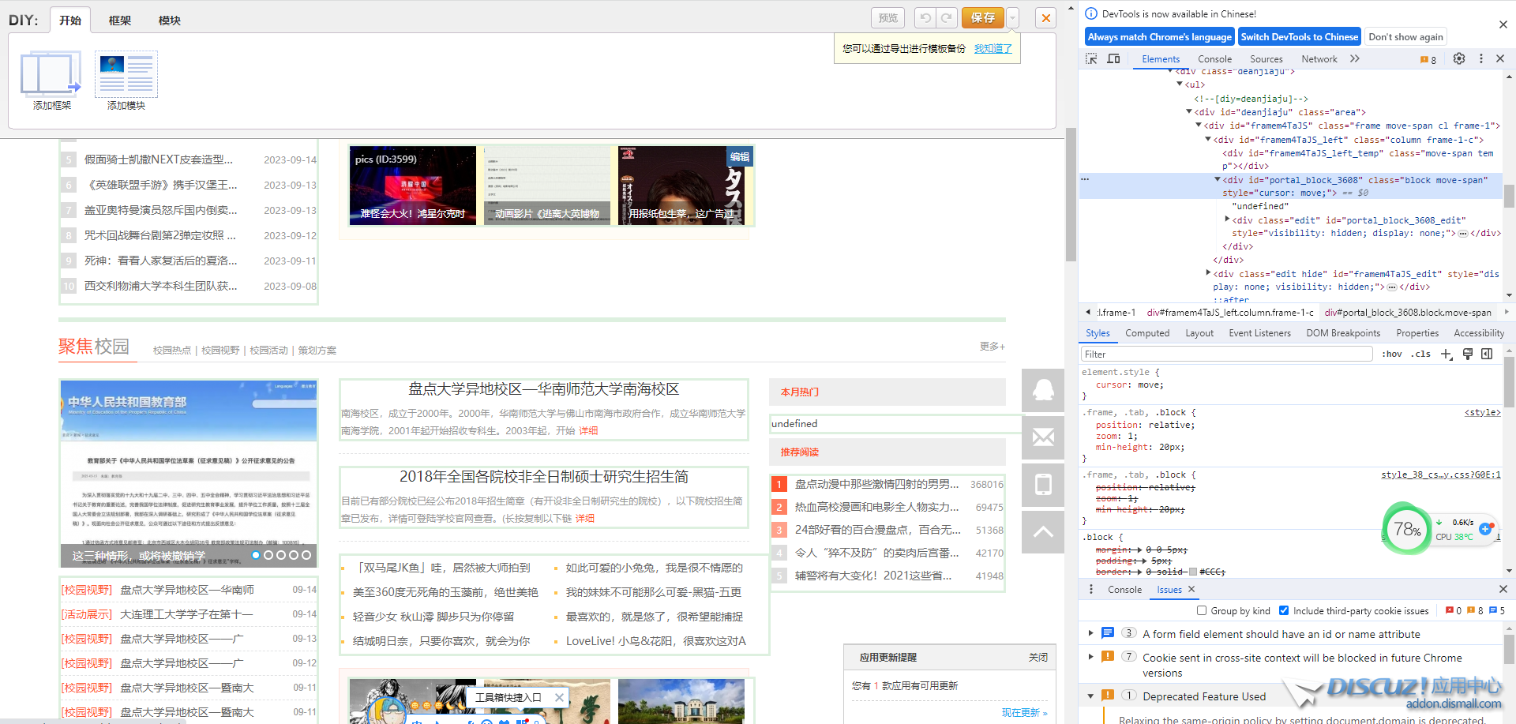Collapse the ul node in DOM tree
Screen dimensions: 1516x724
pos(1180,84)
